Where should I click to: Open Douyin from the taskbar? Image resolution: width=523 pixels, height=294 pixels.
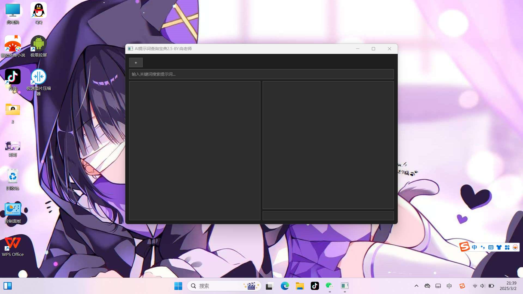315,286
